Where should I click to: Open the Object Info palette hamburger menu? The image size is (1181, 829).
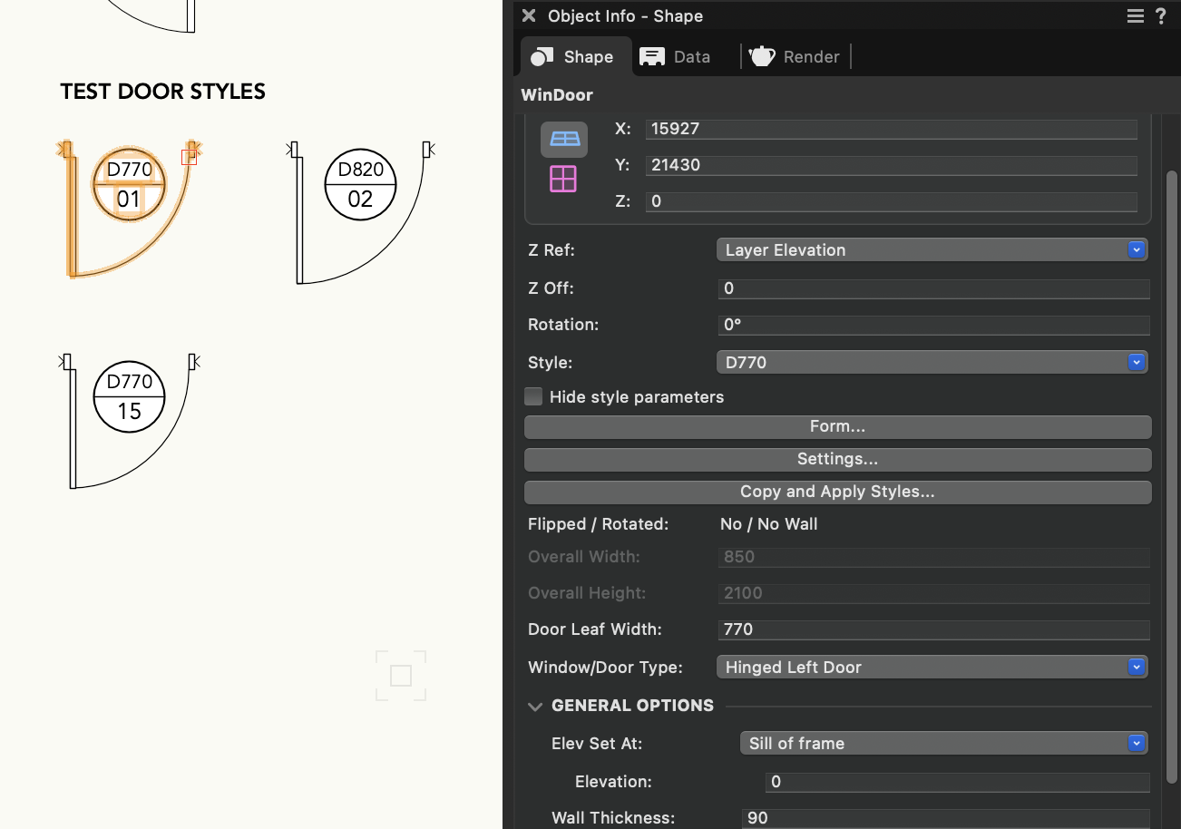[x=1135, y=16]
